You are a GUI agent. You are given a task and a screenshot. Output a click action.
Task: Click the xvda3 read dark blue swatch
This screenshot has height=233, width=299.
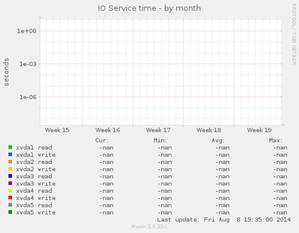point(10,176)
